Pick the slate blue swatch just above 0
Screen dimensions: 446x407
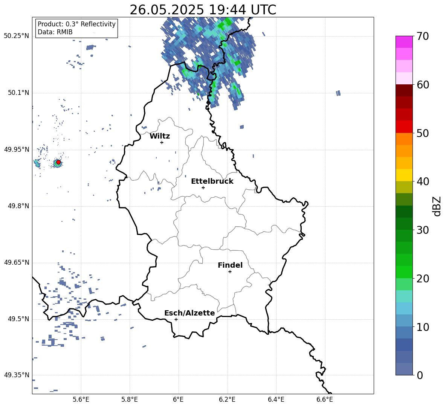coord(404,369)
